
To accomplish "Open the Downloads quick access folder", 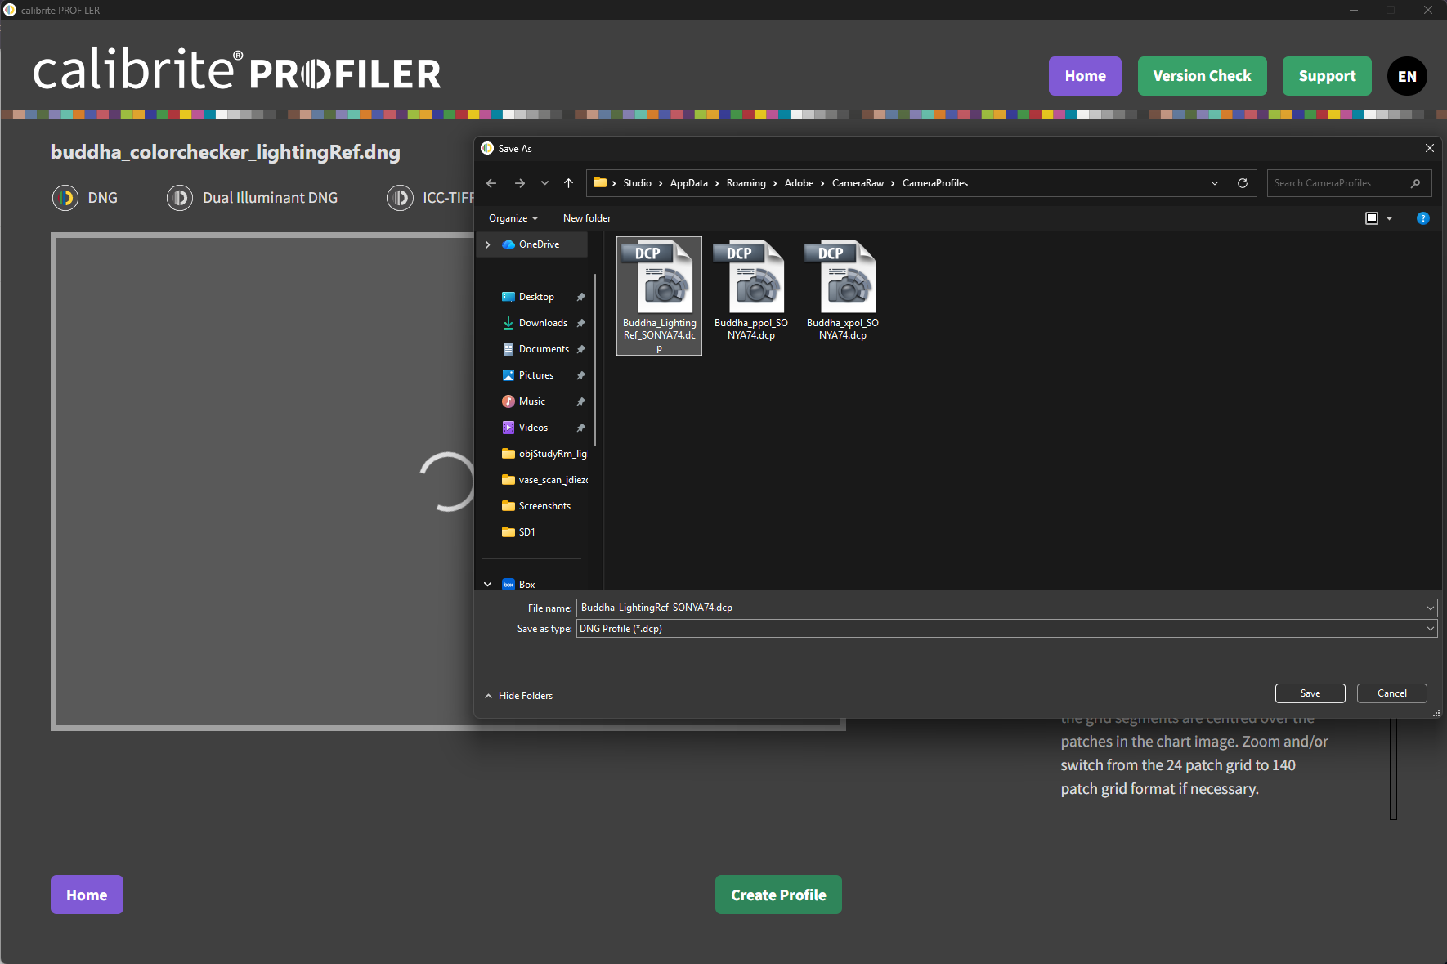I will [x=543, y=323].
